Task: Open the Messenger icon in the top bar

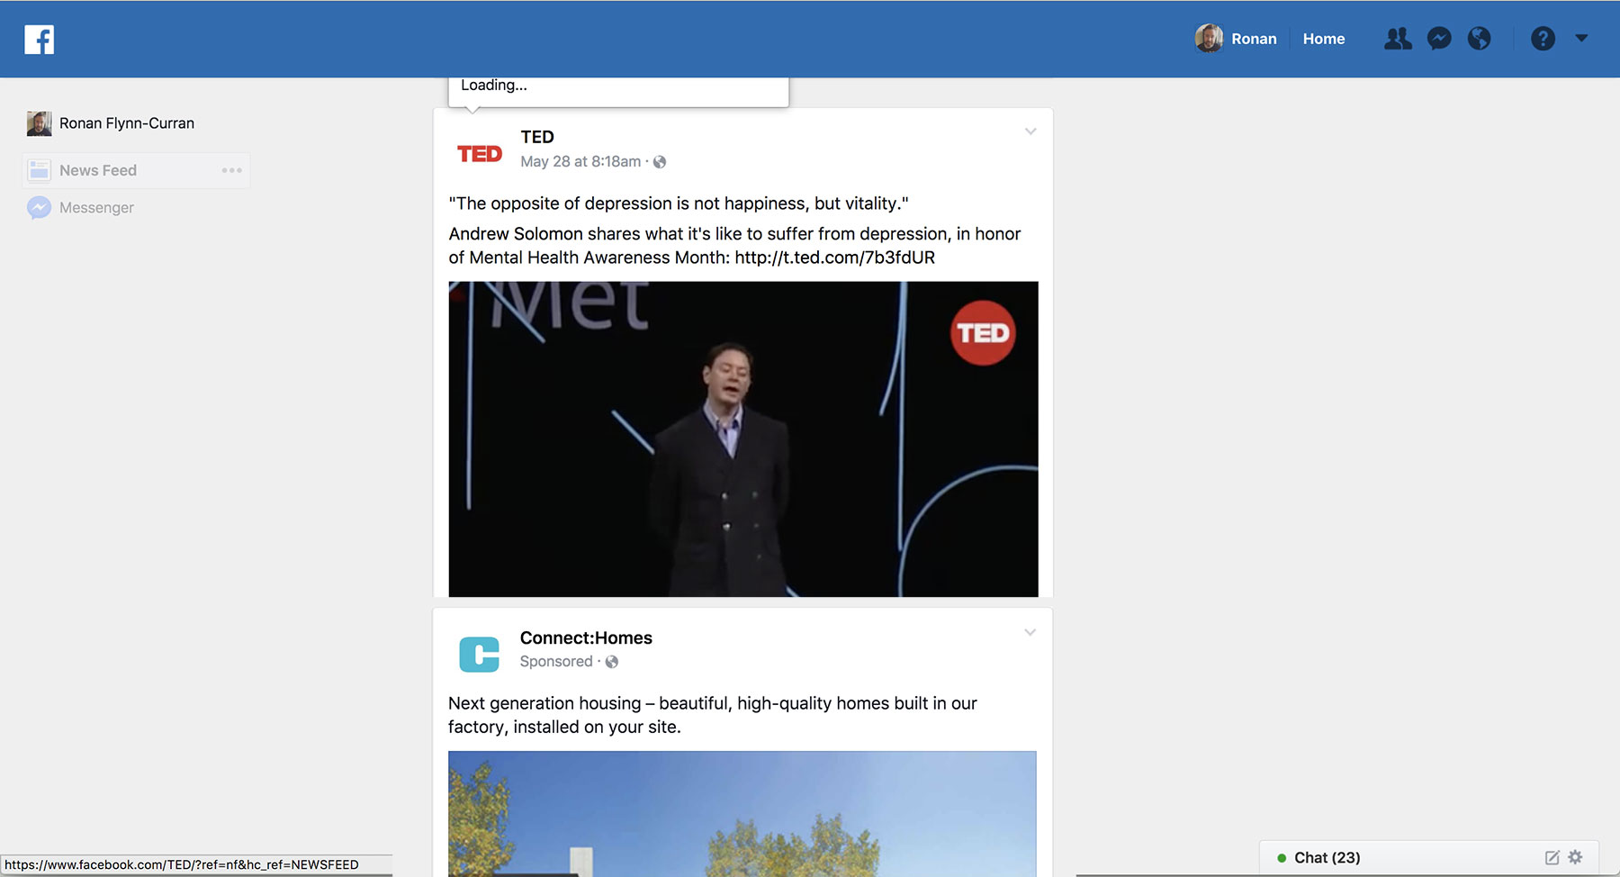Action: point(1439,39)
